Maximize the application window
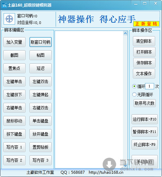The width and height of the screenshot is (162, 177). [x=145, y=3]
